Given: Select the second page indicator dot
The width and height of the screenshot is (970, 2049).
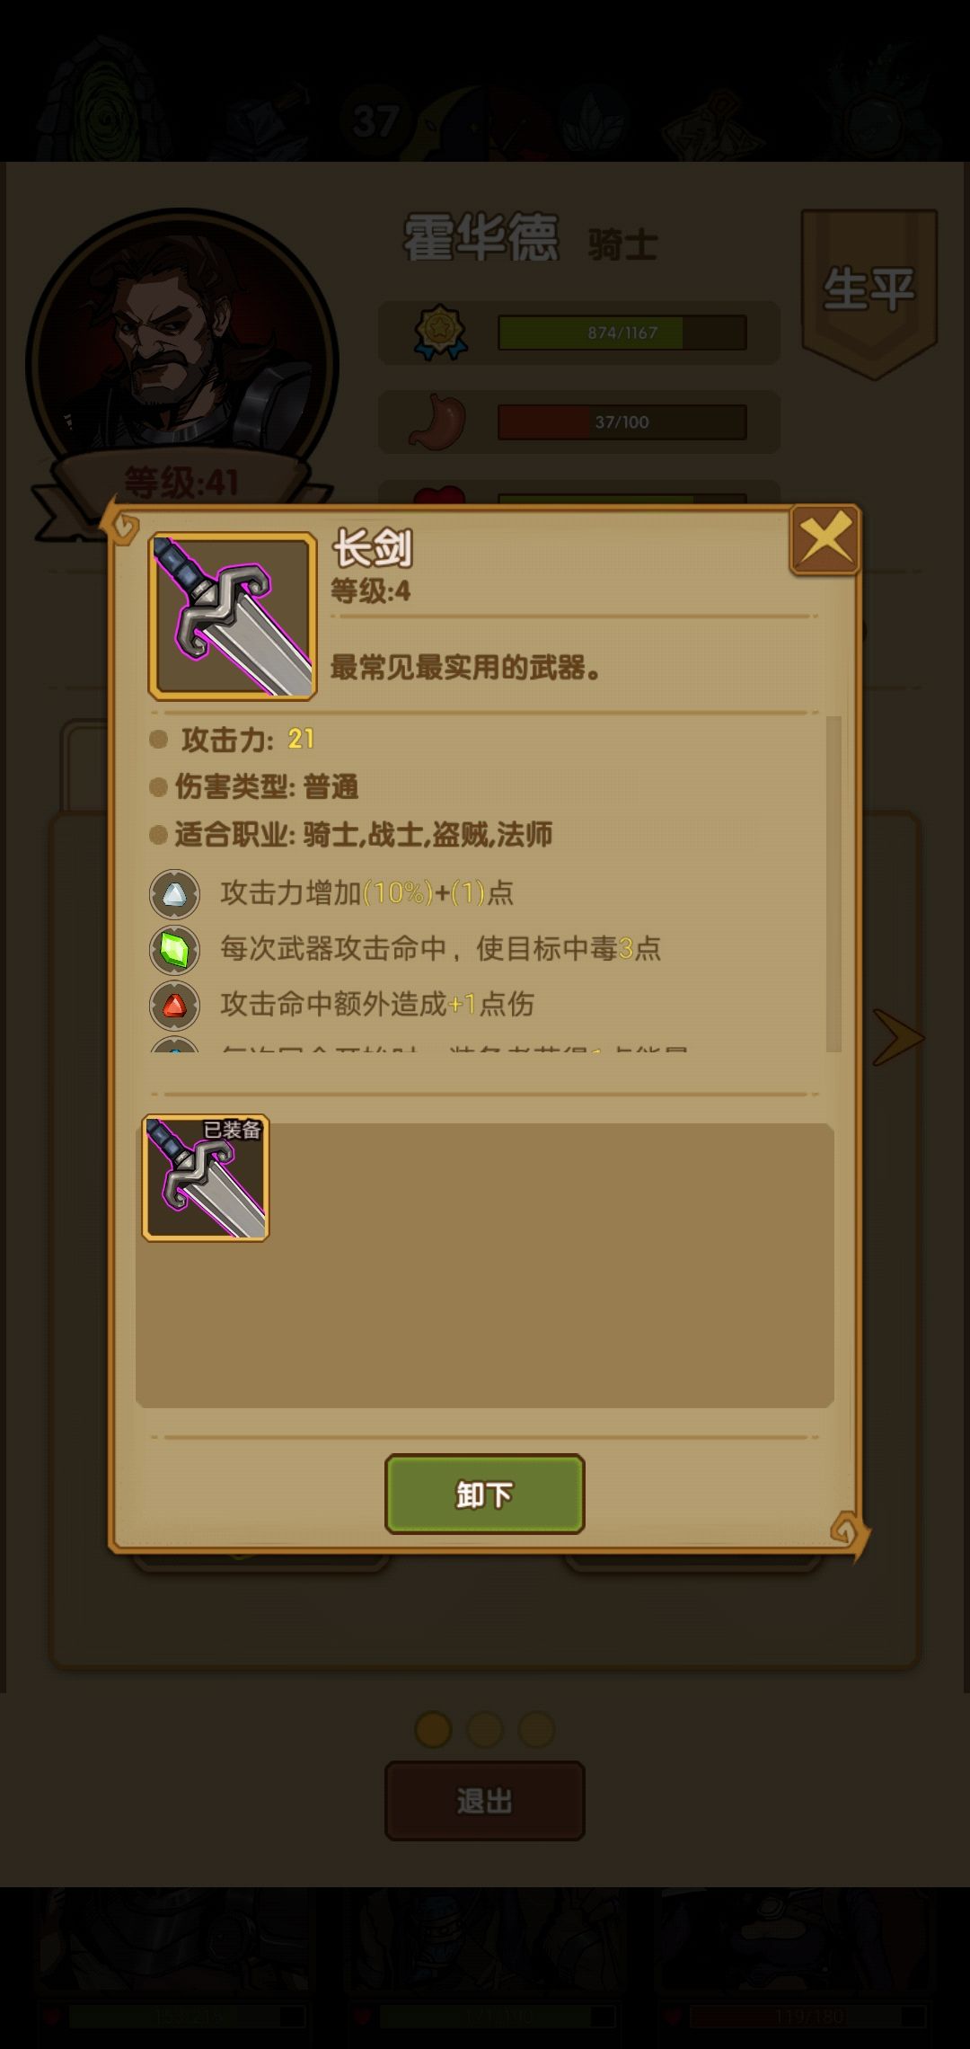Looking at the screenshot, I should [x=485, y=1729].
